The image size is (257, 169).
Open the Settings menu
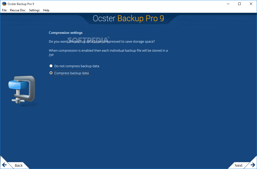click(34, 10)
